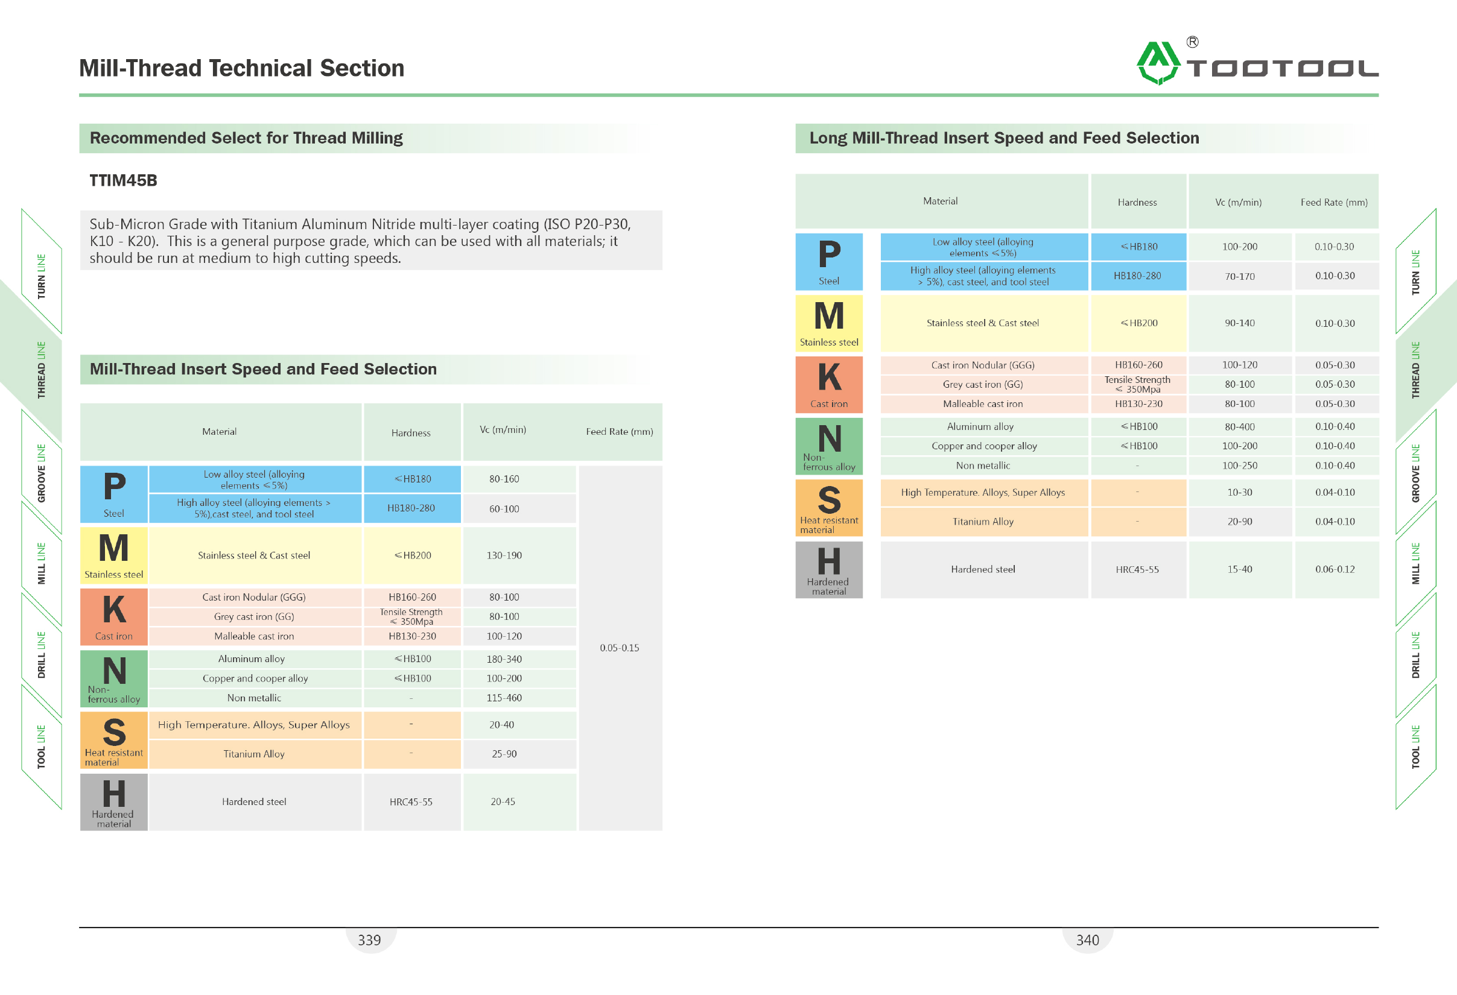
Task: Click the '20-45' Vc value for hardened steel
Action: (x=503, y=802)
